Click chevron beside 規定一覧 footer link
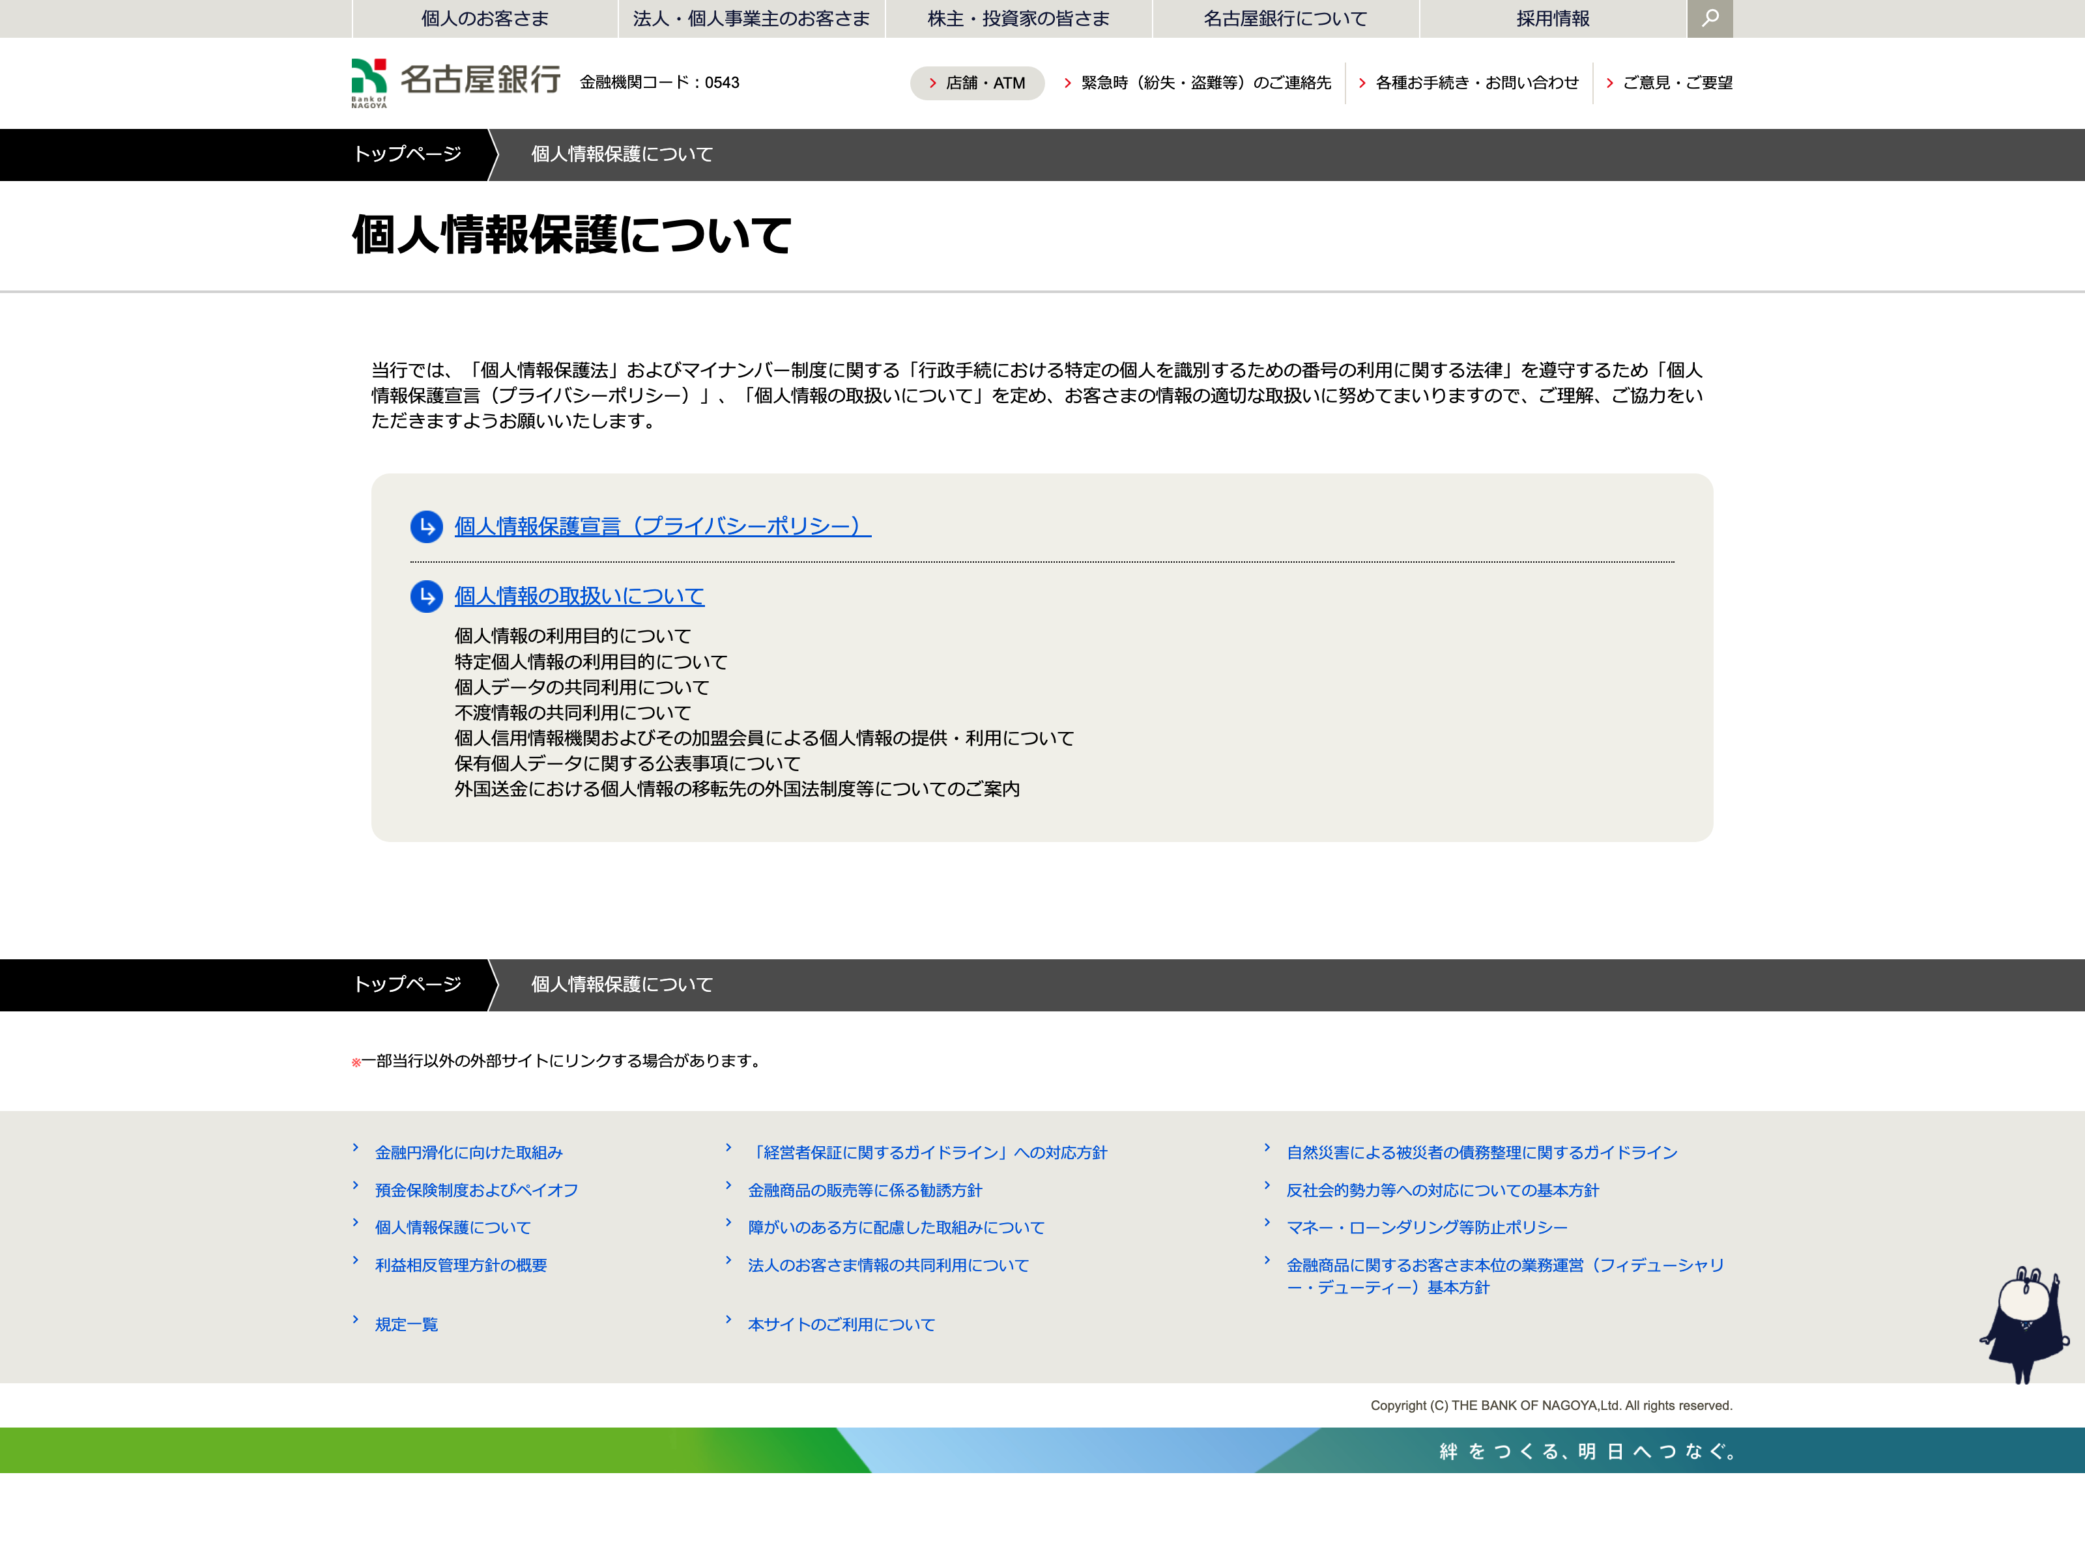 (355, 1319)
